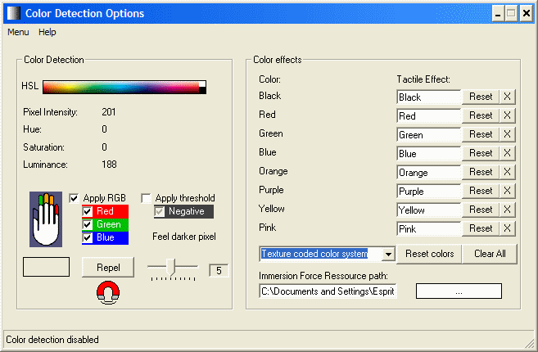Click the red magnet icon below Repel
The image size is (538, 352).
pos(108,292)
